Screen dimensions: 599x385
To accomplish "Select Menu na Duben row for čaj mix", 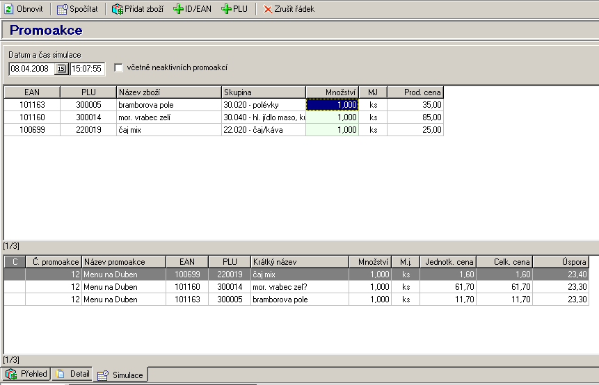I will [x=296, y=275].
